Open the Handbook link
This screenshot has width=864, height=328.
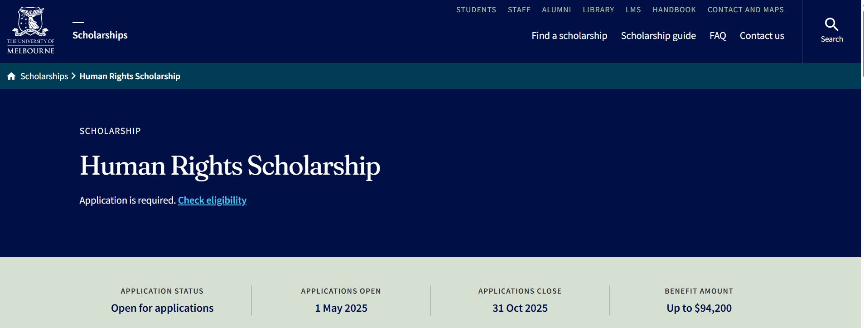pos(674,10)
